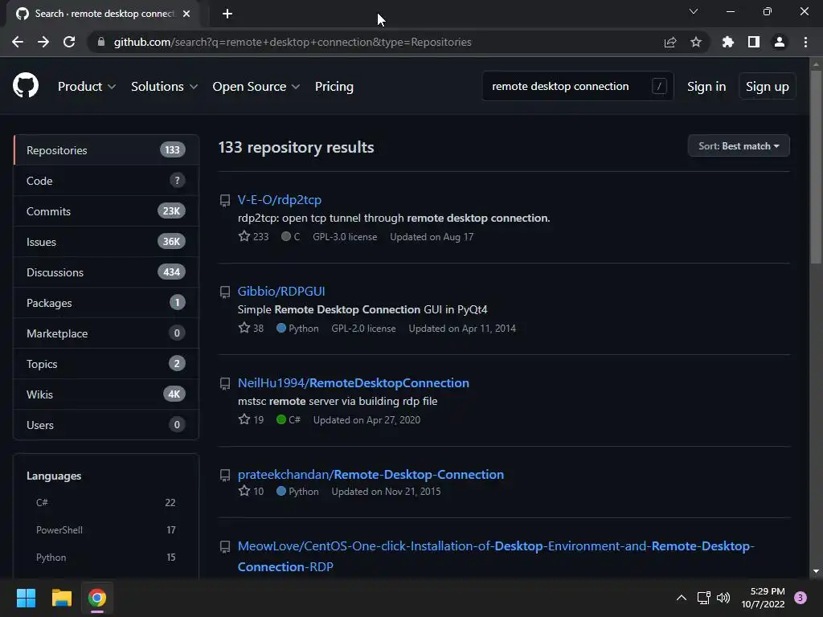
Task: Select the Users category
Action: [x=106, y=425]
